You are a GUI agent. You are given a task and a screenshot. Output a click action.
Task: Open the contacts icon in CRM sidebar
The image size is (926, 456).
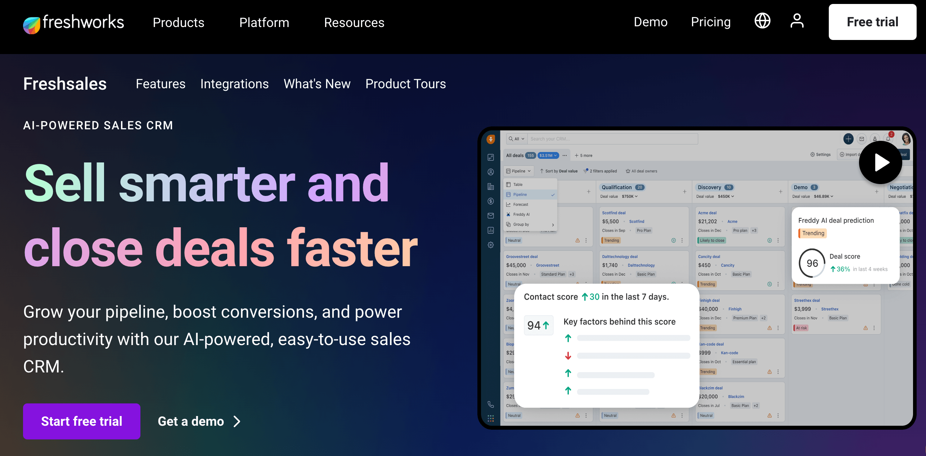490,172
